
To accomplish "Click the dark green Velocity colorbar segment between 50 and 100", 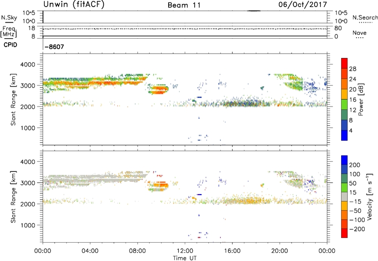I will pos(344,179).
